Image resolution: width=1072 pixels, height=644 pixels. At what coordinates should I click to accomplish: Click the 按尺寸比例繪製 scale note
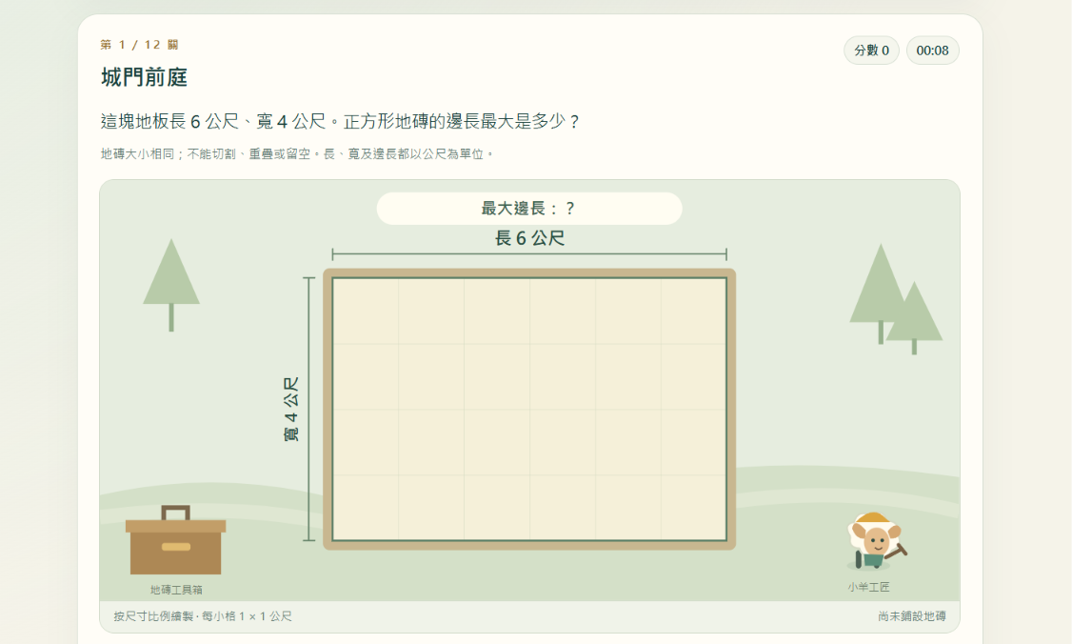203,616
